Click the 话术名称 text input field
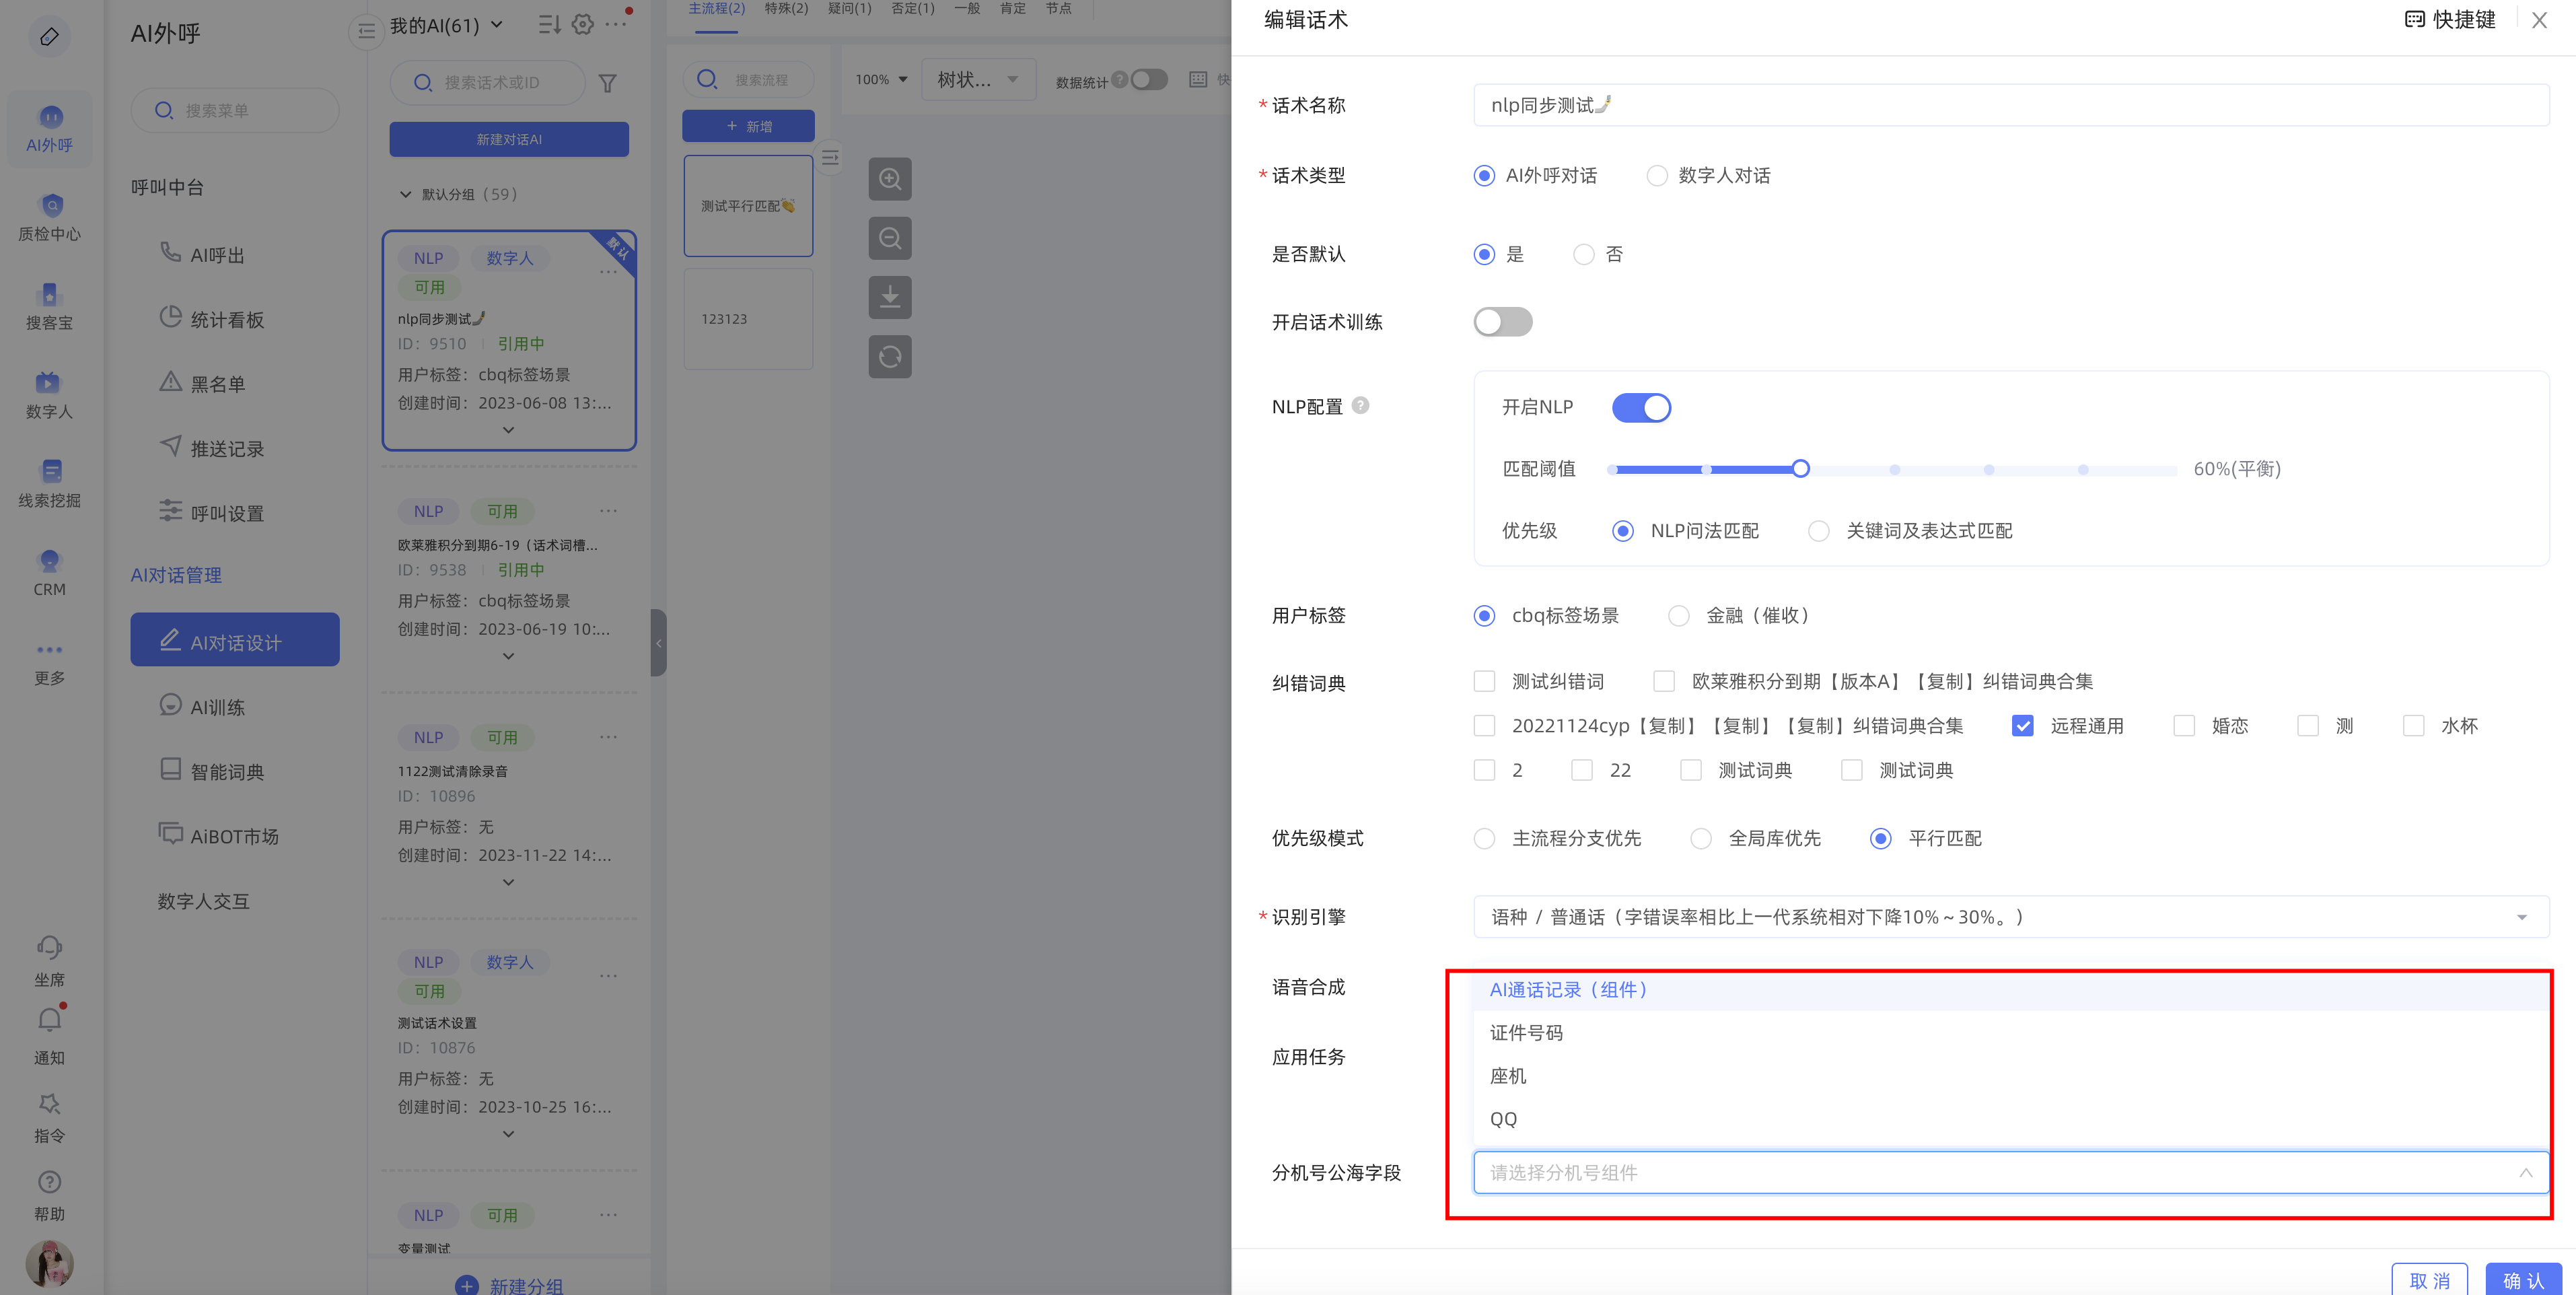The image size is (2576, 1295). [2010, 105]
